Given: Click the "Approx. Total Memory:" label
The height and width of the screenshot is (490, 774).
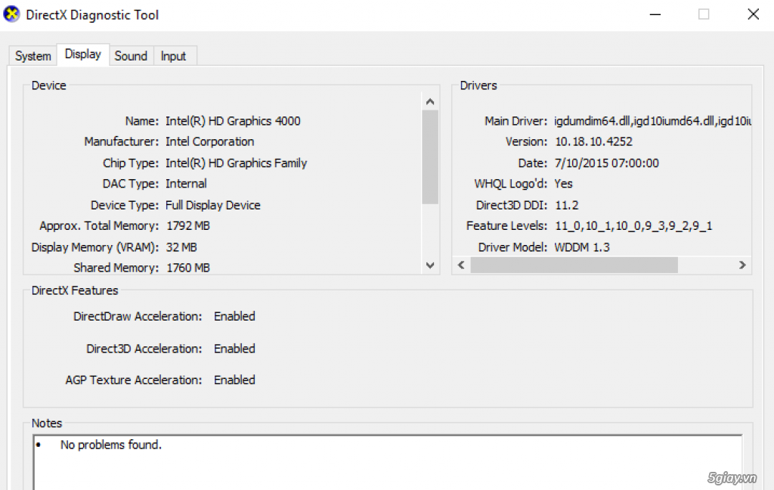Looking at the screenshot, I should pos(99,226).
